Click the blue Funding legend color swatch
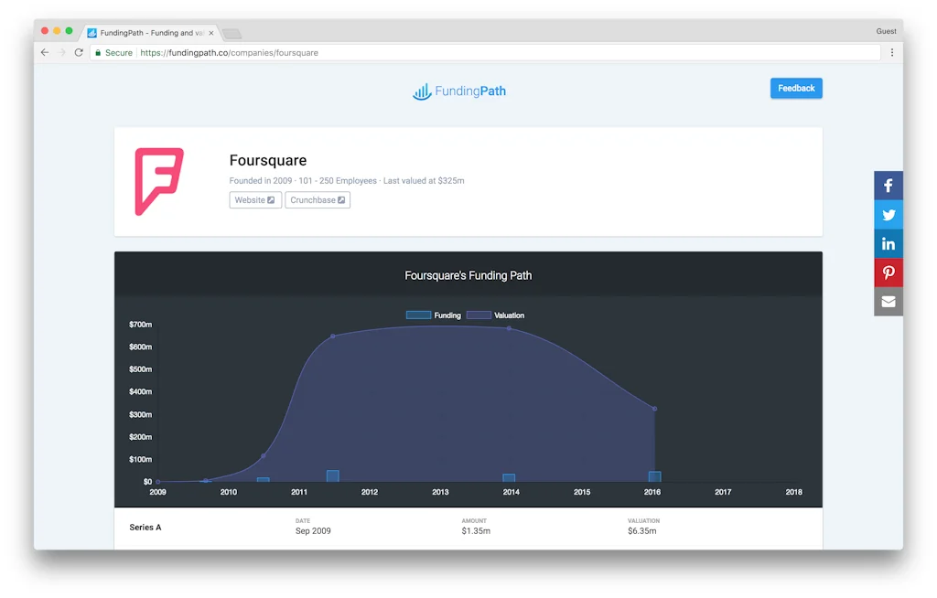 418,315
